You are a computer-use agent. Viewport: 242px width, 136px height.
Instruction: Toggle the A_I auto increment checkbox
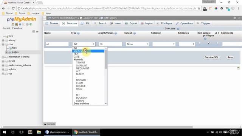(217, 43)
